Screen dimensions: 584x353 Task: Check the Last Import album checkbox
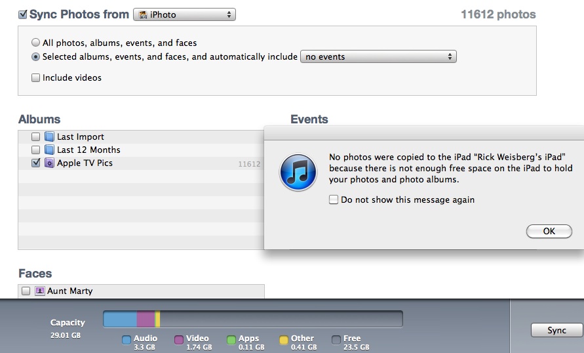pos(36,136)
